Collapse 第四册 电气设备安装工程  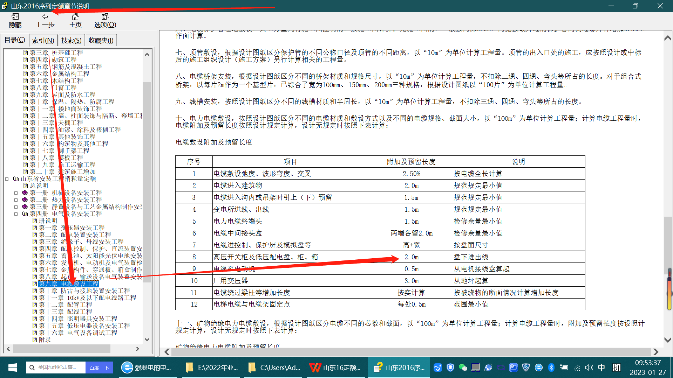pos(16,214)
